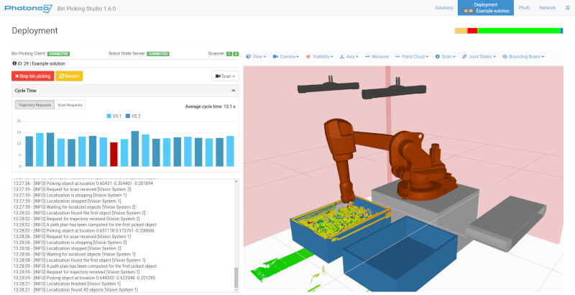The height and width of the screenshot is (295, 575).
Task: Click the Bounding Boxes icon
Action: [505, 57]
